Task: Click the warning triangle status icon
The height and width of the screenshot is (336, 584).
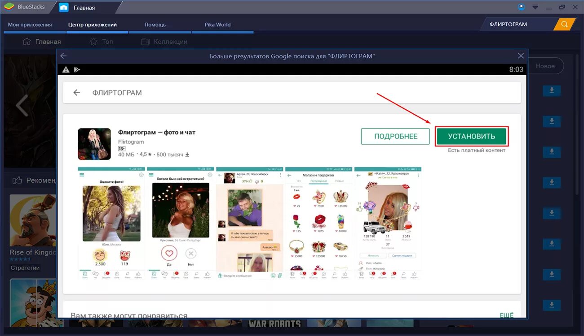Action: click(66, 69)
